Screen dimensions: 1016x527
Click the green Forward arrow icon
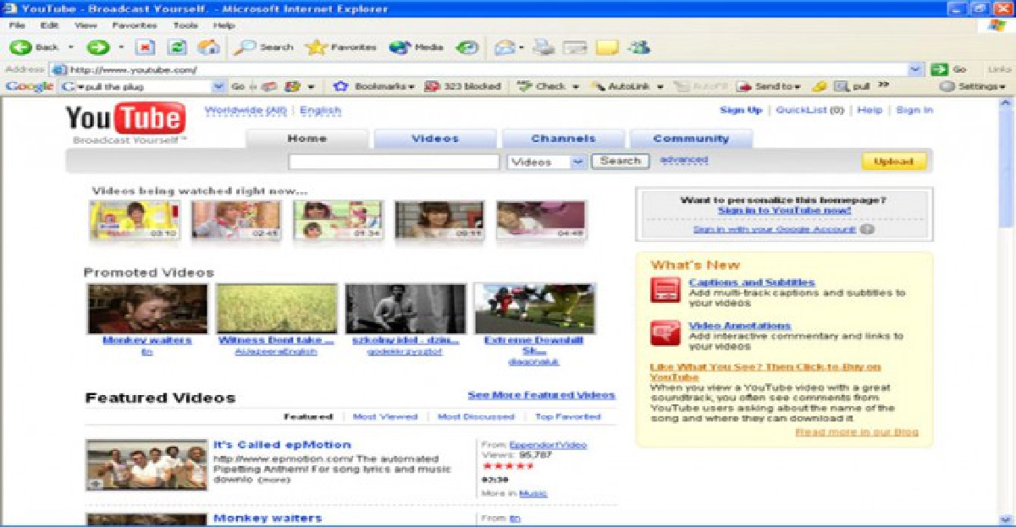pyautogui.click(x=98, y=47)
